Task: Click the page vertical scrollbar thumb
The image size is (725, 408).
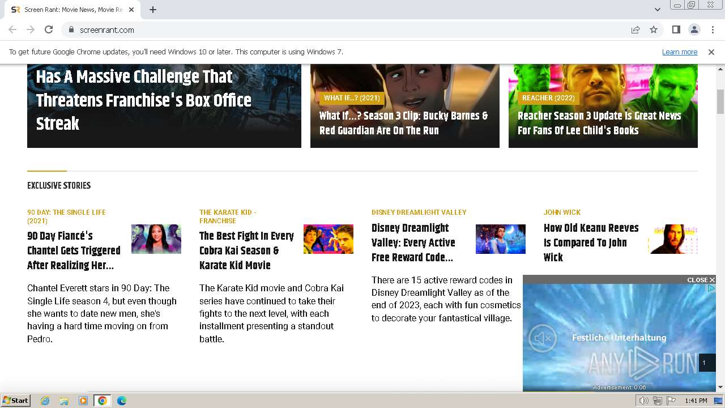Action: click(720, 101)
